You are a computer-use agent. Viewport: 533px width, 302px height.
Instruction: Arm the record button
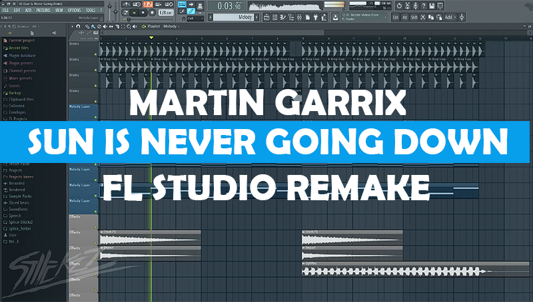(x=152, y=13)
